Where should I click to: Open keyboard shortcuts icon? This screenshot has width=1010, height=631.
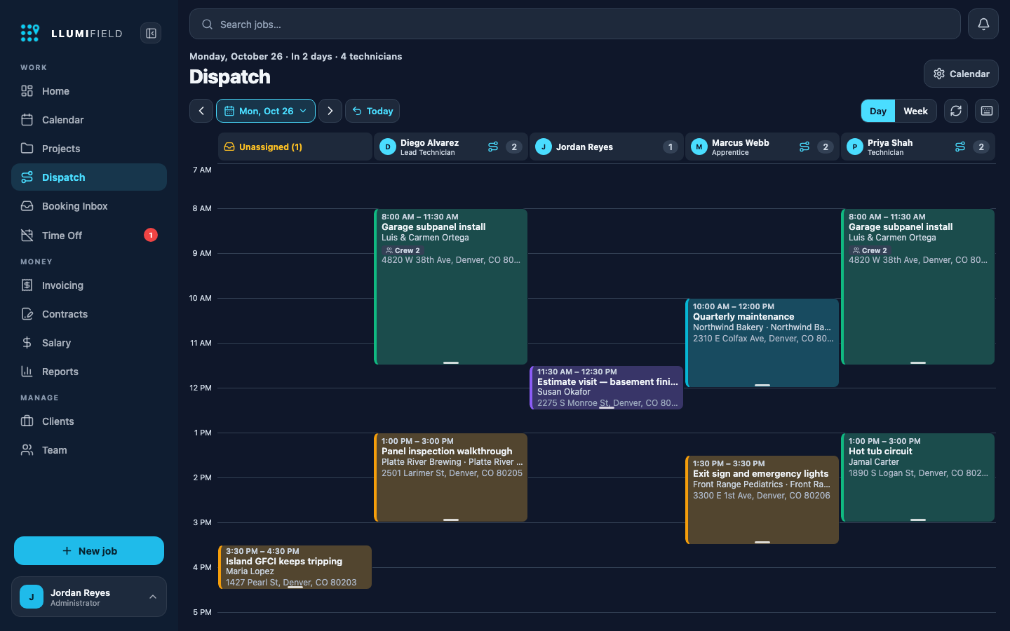tap(987, 111)
